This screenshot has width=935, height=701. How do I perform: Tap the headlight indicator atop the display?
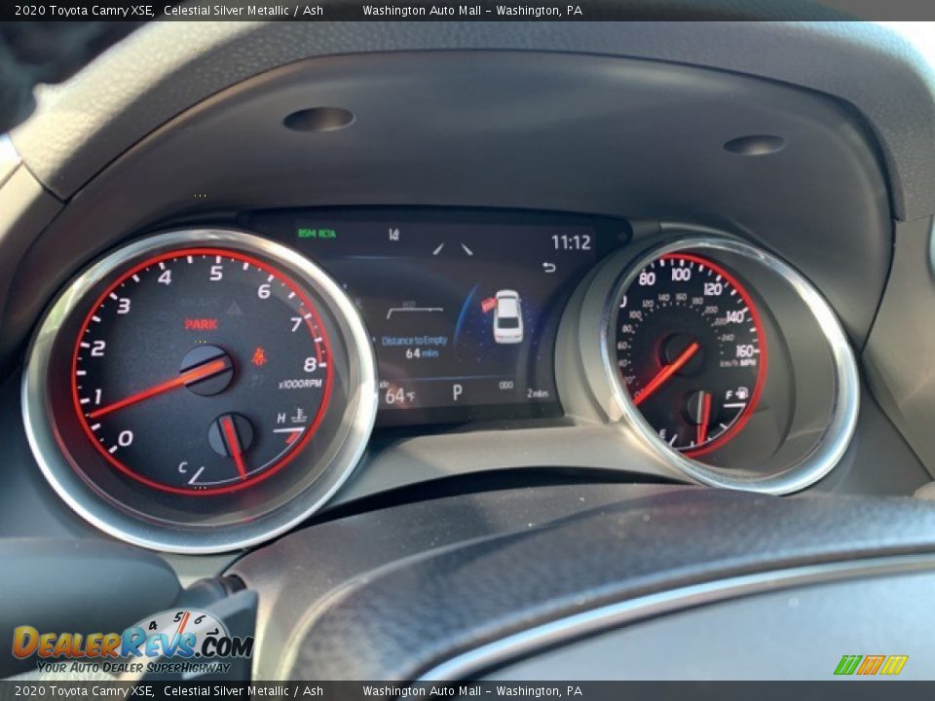(x=393, y=234)
